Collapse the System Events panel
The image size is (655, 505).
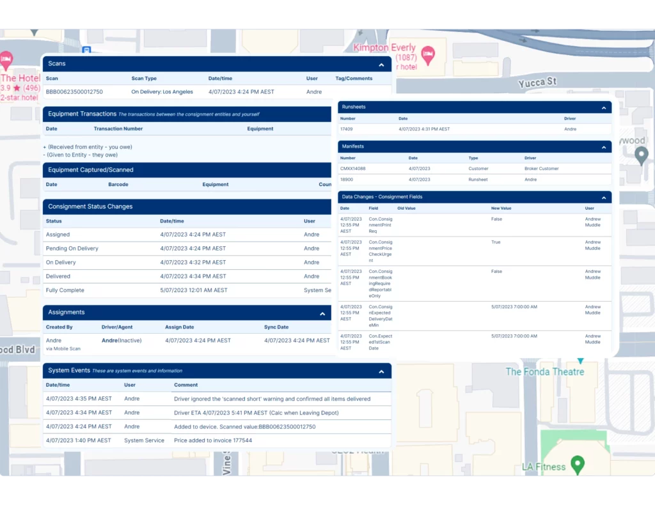(381, 371)
